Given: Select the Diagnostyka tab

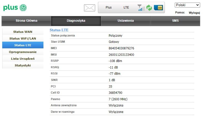Looking at the screenshot, I should click(x=76, y=21).
